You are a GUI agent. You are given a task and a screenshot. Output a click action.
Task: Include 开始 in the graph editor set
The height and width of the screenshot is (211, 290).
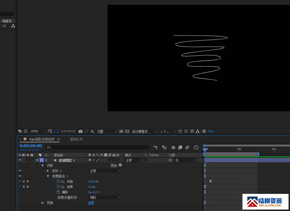pyautogui.click(x=63, y=182)
